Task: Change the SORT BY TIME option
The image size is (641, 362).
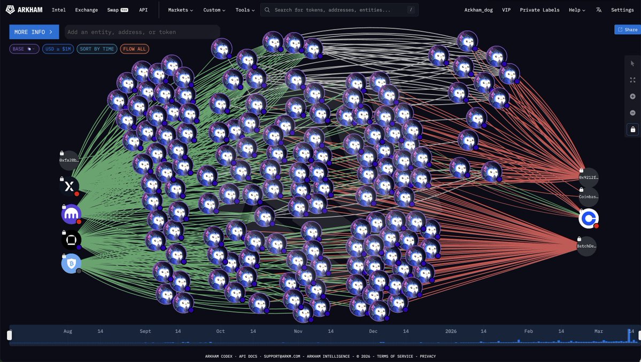Action: click(x=97, y=49)
